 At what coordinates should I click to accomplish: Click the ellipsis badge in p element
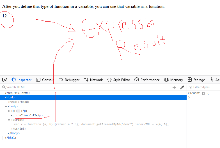18,111
